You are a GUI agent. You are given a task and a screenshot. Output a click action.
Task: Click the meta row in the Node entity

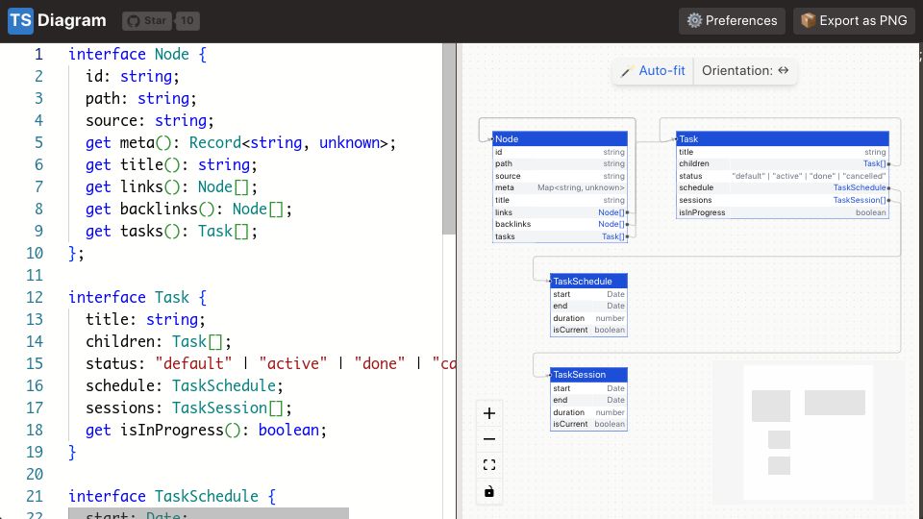click(560, 187)
